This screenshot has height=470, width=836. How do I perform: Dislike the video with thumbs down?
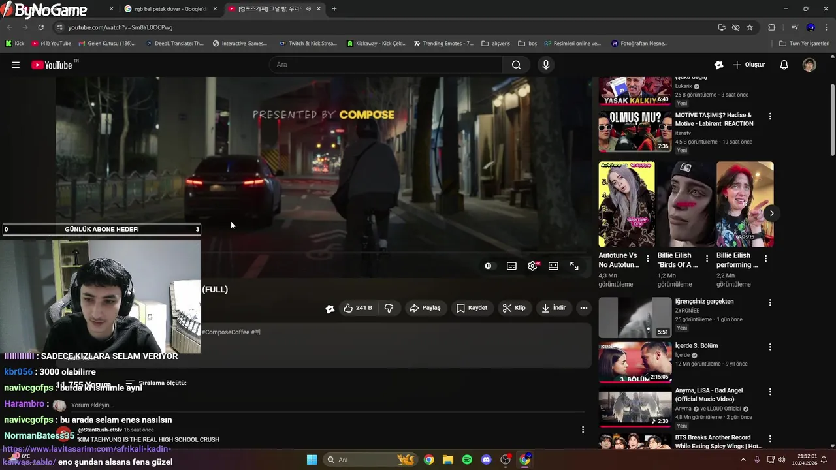click(389, 308)
